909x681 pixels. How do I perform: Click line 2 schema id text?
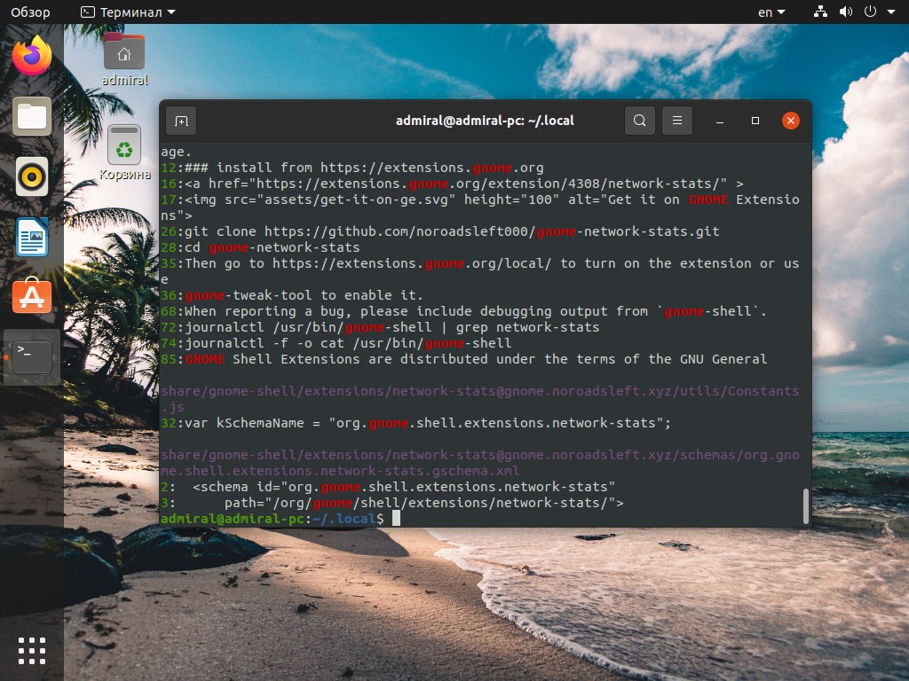388,487
